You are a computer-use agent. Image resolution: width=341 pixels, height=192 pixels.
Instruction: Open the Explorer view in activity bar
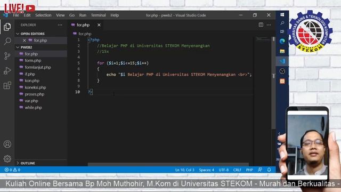pyautogui.click(x=7, y=27)
